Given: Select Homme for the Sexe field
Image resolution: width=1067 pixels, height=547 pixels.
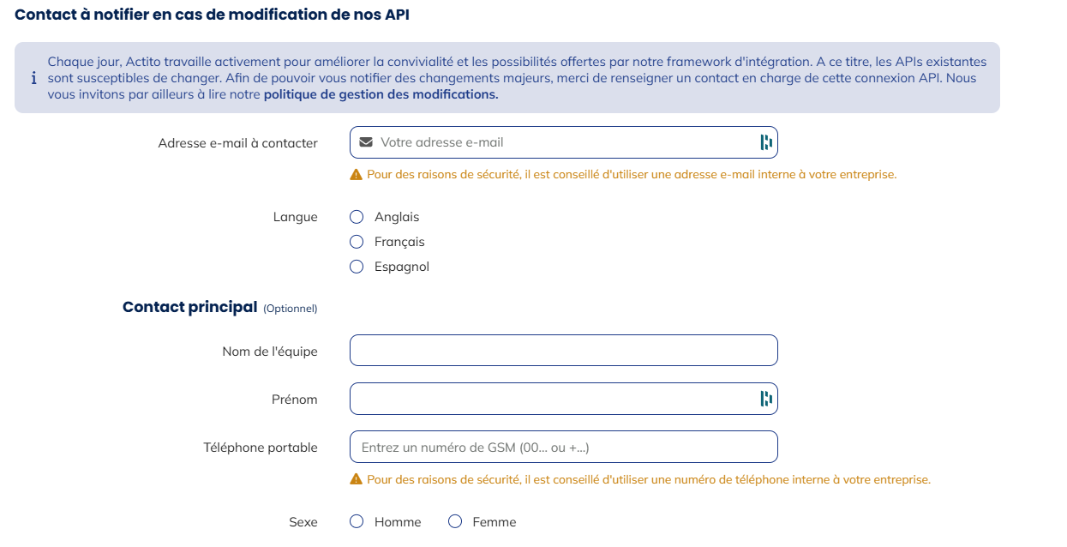Looking at the screenshot, I should click(357, 520).
